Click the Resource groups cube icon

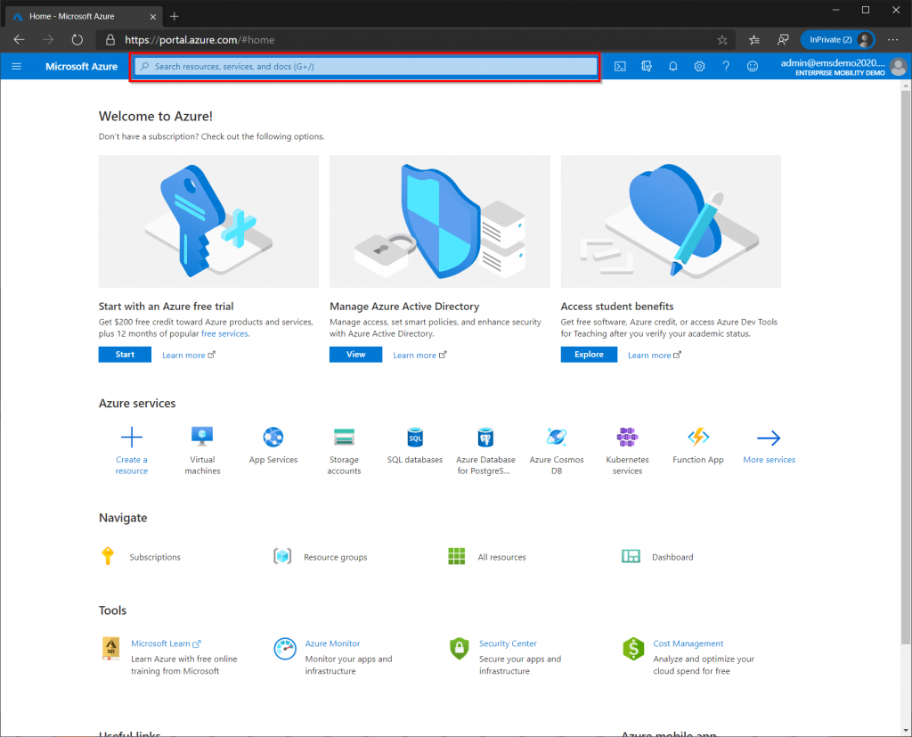pyautogui.click(x=282, y=556)
